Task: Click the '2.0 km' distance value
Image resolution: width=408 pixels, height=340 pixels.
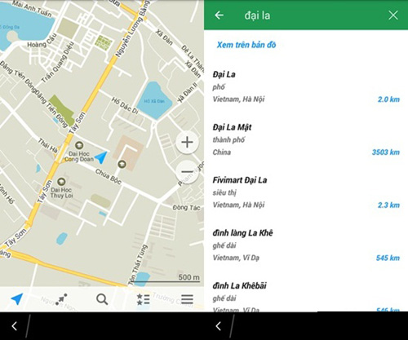Action: tap(388, 99)
